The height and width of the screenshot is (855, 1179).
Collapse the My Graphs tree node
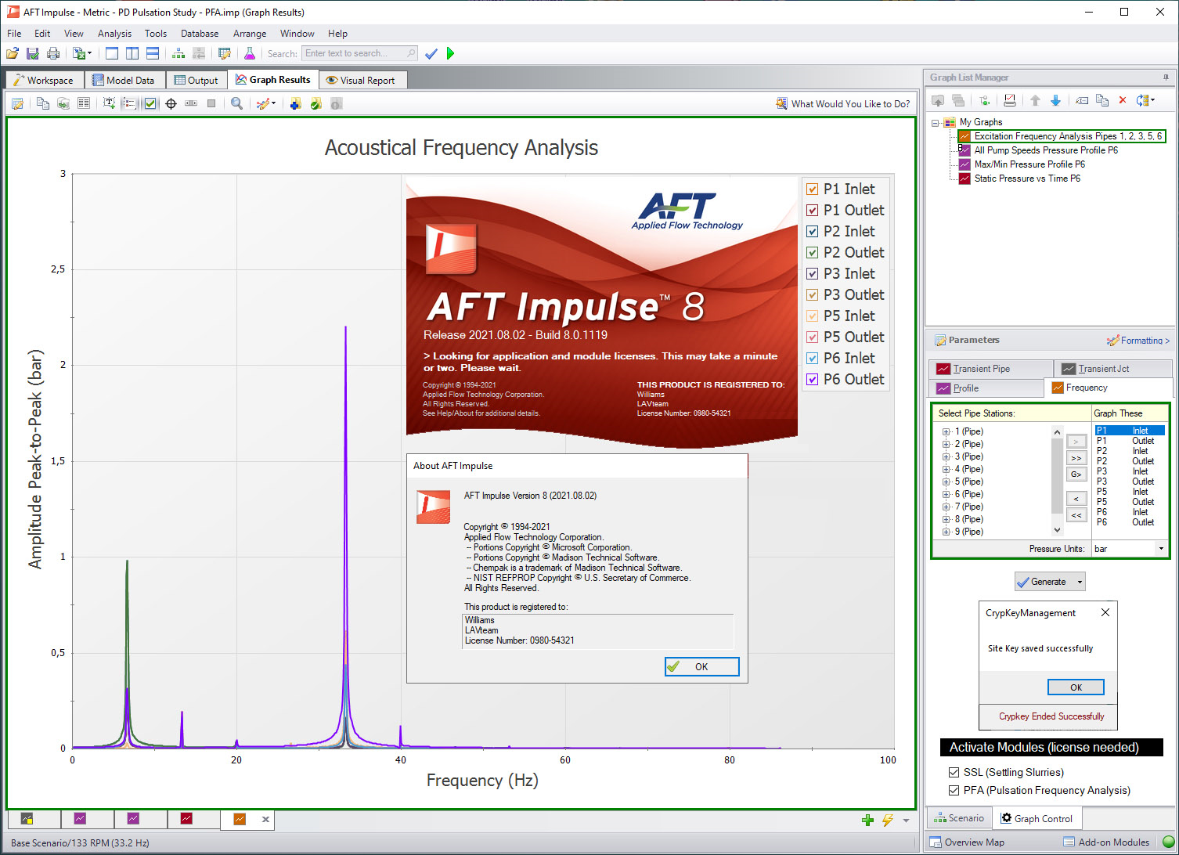coord(936,122)
